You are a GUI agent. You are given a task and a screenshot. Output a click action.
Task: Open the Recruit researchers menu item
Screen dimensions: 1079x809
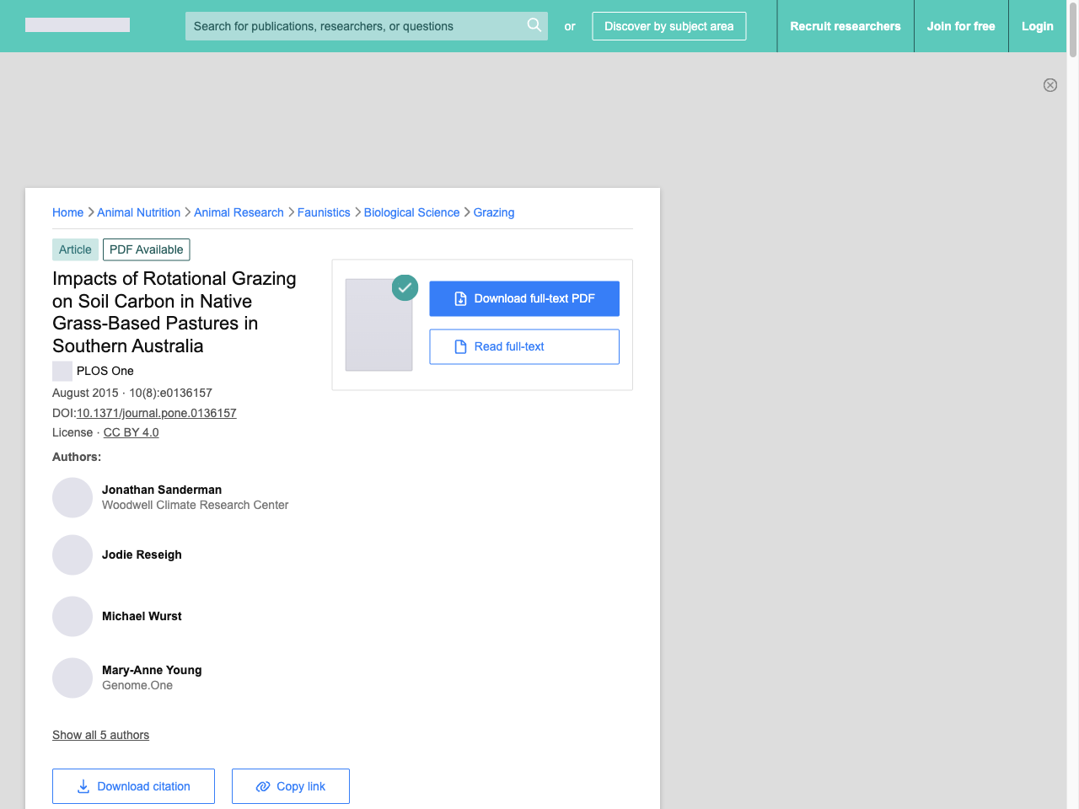coord(845,26)
